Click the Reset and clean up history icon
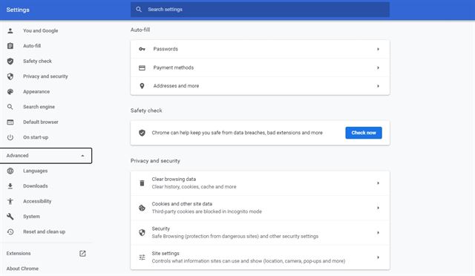The width and height of the screenshot is (475, 276). click(10, 231)
